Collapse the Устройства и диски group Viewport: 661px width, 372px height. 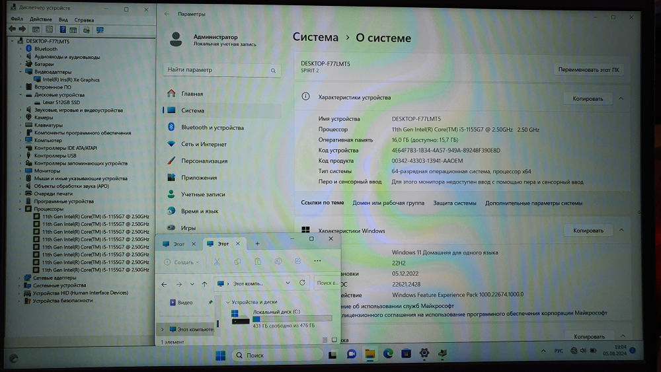(x=228, y=302)
